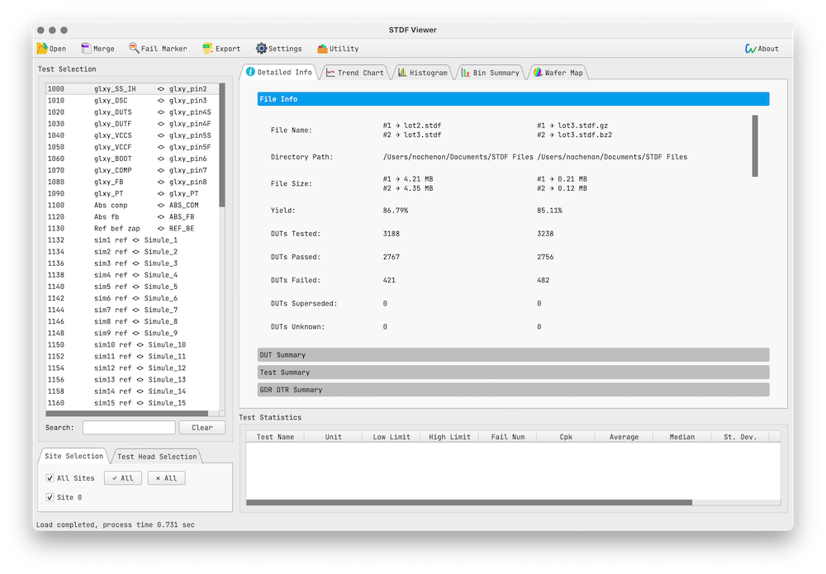Click the Test Name column header
This screenshot has height=574, width=826.
[275, 437]
